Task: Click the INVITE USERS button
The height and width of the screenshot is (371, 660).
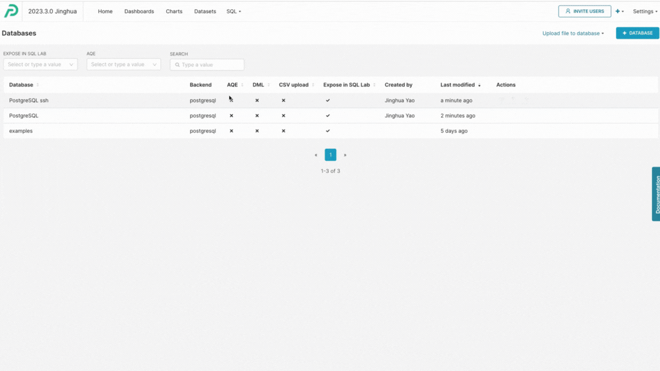Action: 584,11
